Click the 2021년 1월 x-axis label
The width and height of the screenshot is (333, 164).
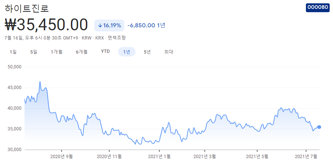(x=159, y=157)
